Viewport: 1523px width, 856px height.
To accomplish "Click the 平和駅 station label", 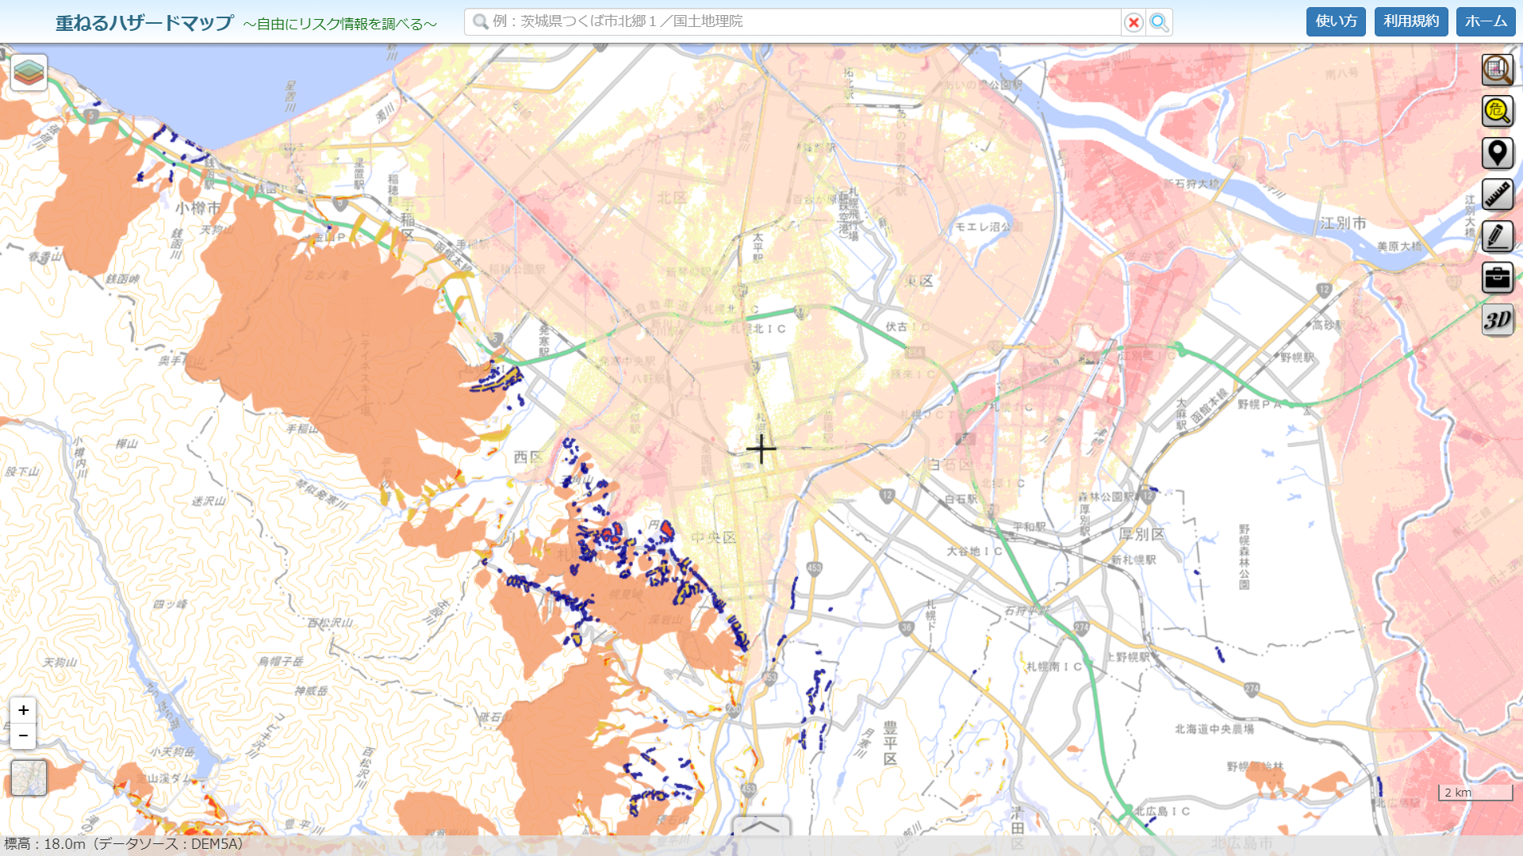I will coord(1029,526).
